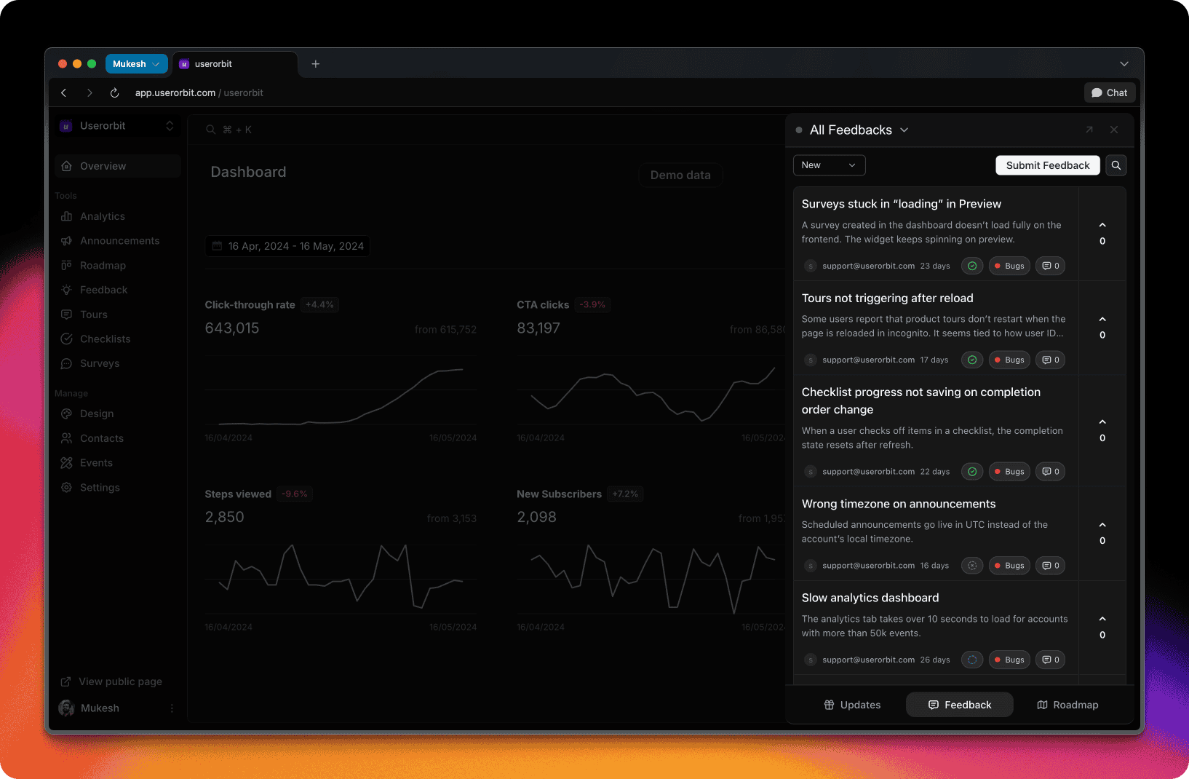The width and height of the screenshot is (1189, 779).
Task: Open the Mukesh profile dropdown in title bar
Action: point(136,64)
